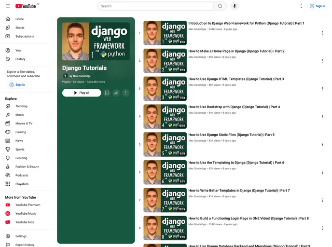Open Part 6 video thumbnail
Screen dimensions: 332x247
click(165, 172)
